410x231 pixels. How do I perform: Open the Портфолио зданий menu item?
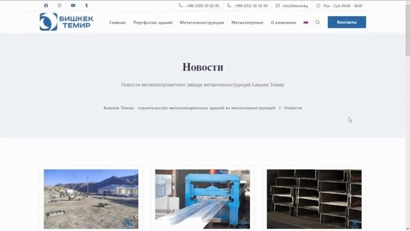[152, 22]
